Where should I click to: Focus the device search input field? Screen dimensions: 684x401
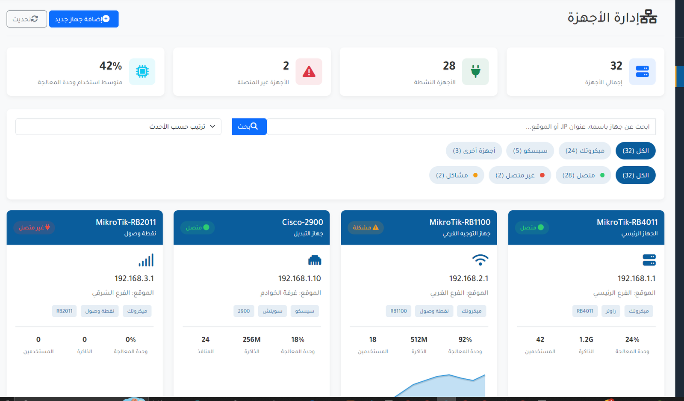click(461, 127)
